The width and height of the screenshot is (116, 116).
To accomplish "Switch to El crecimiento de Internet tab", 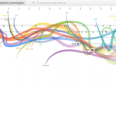I will 51,3.
